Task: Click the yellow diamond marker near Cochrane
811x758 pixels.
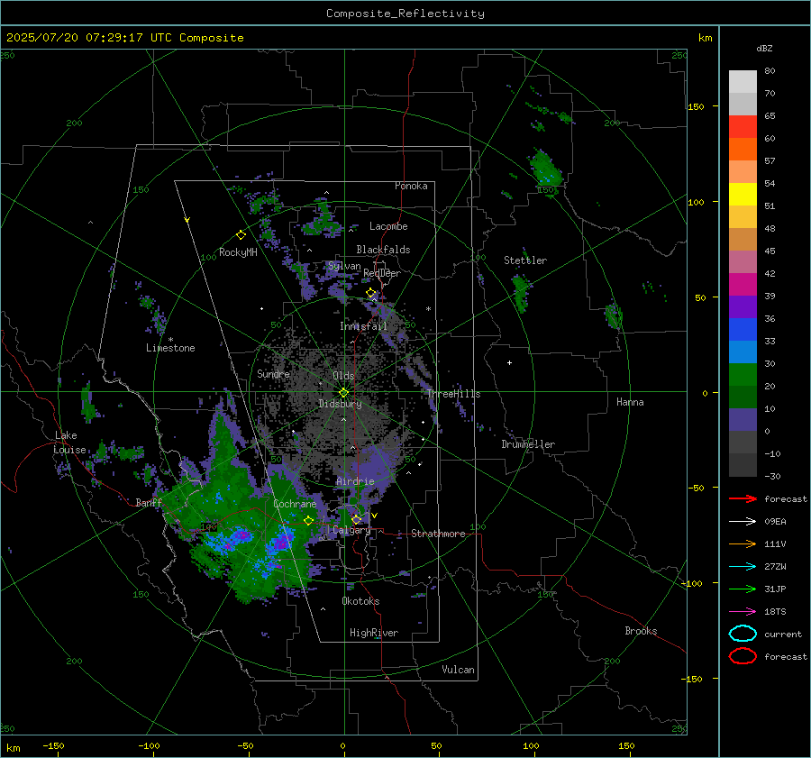Action: pyautogui.click(x=309, y=521)
